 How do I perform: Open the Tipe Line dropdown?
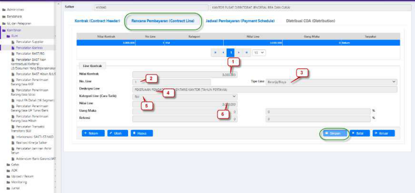(331, 81)
